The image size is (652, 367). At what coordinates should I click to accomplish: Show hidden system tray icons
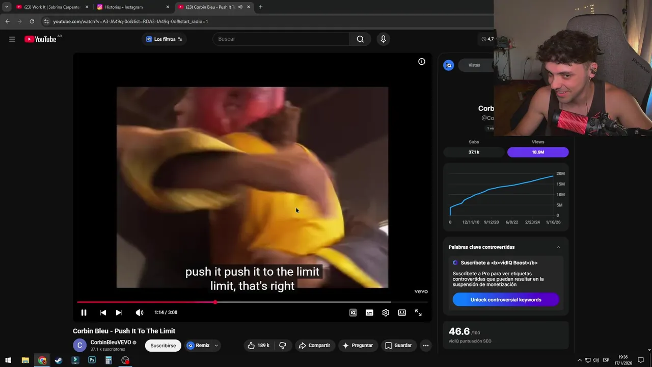point(579,360)
